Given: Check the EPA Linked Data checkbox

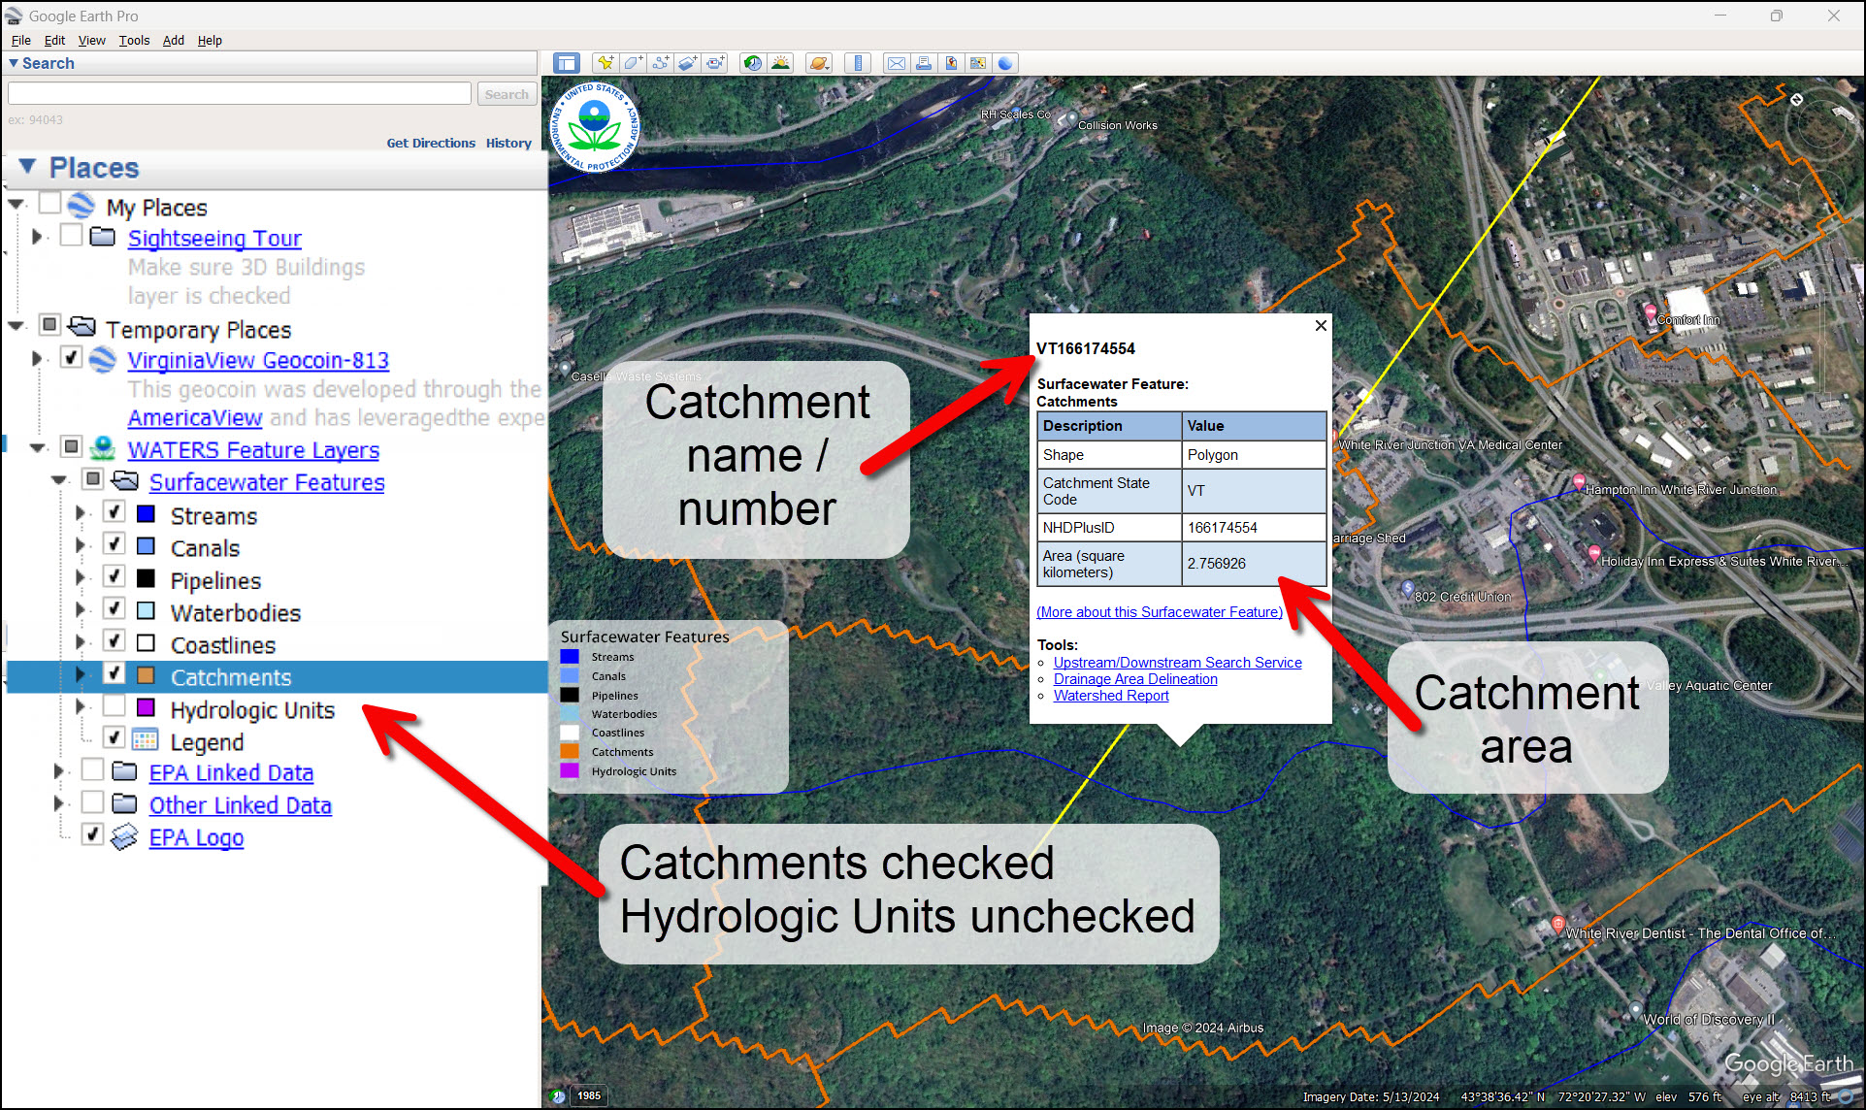Looking at the screenshot, I should pyautogui.click(x=93, y=769).
